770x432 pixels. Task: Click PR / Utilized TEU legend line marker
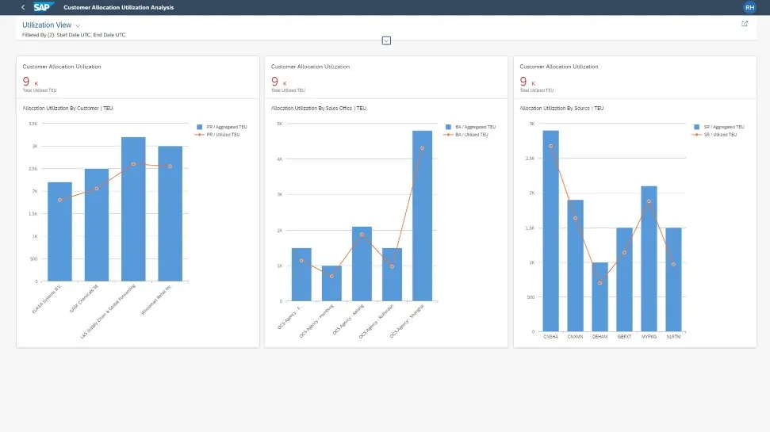[x=199, y=135]
